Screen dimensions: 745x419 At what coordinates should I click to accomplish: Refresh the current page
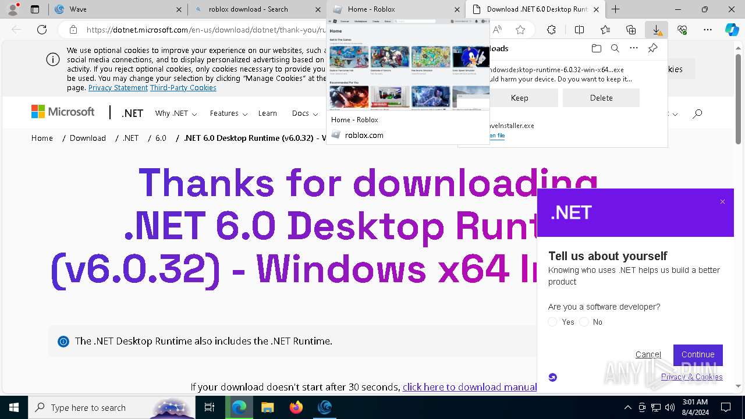click(x=42, y=30)
